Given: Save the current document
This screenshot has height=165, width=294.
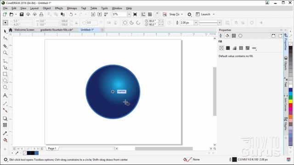Looking at the screenshot, I should 22,14.
